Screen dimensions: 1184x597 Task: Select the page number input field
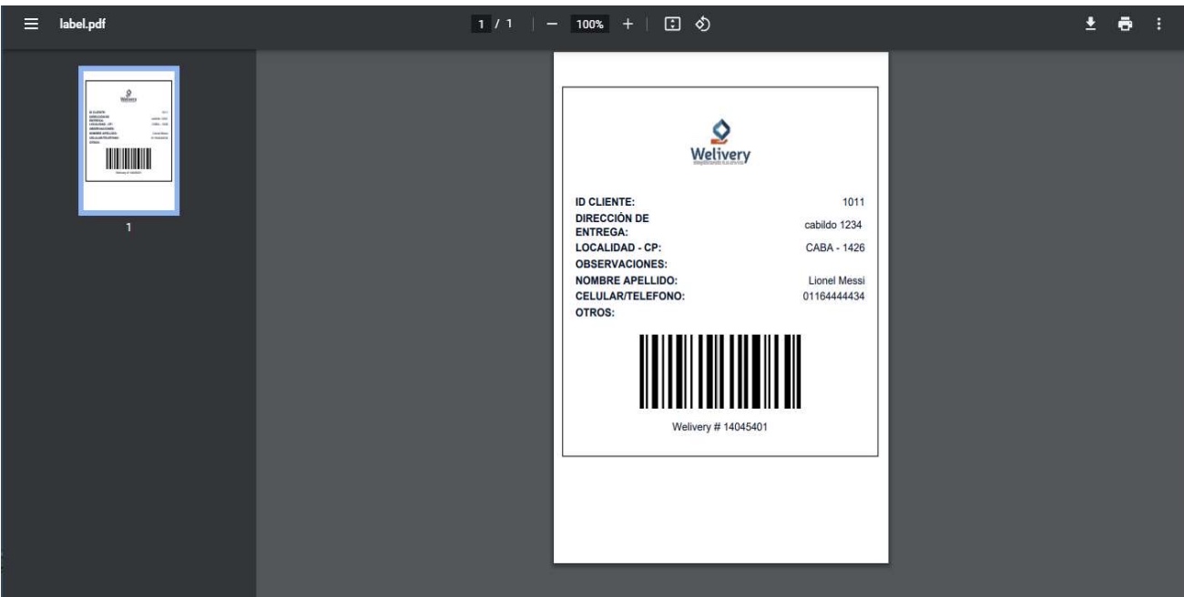(479, 24)
